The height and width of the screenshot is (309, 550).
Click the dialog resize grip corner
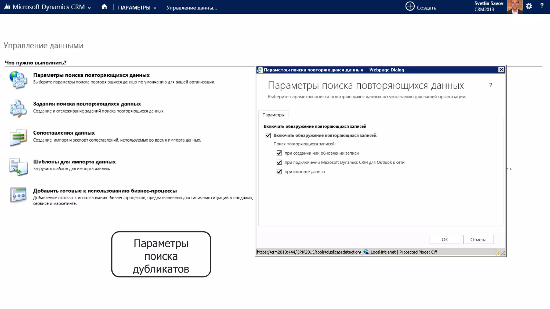pyautogui.click(x=502, y=253)
